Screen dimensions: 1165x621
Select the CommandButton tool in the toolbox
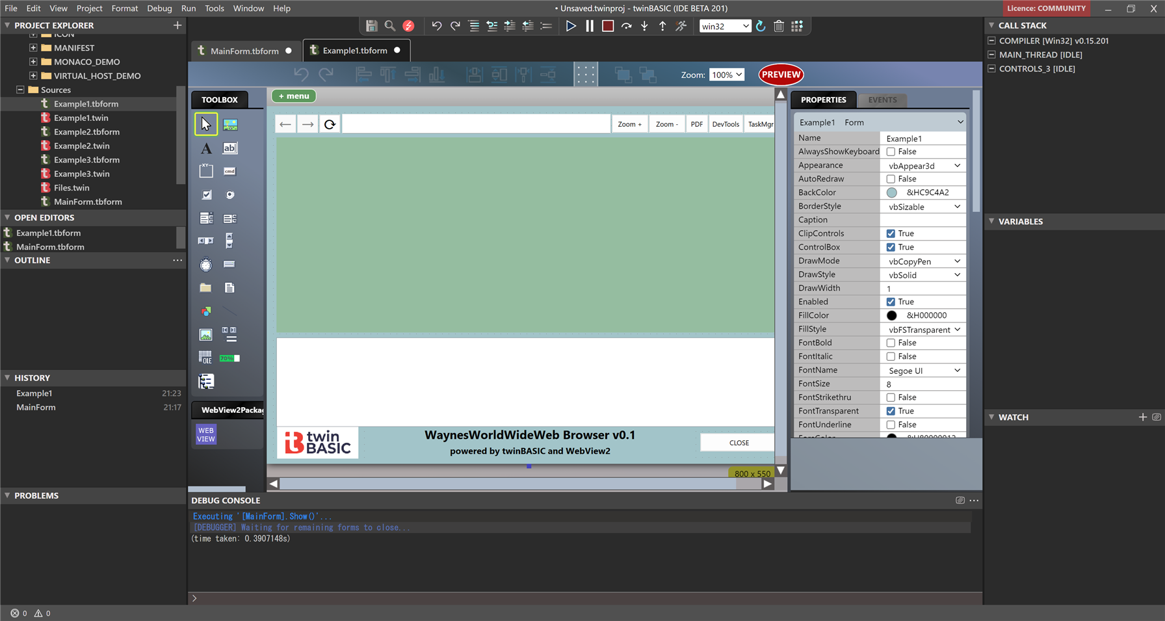click(229, 170)
